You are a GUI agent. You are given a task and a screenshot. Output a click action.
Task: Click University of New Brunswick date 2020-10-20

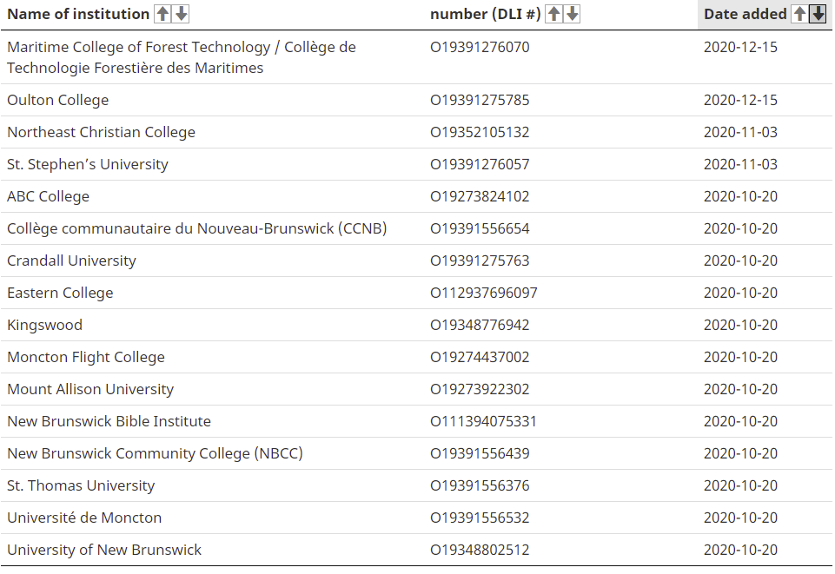coord(741,550)
